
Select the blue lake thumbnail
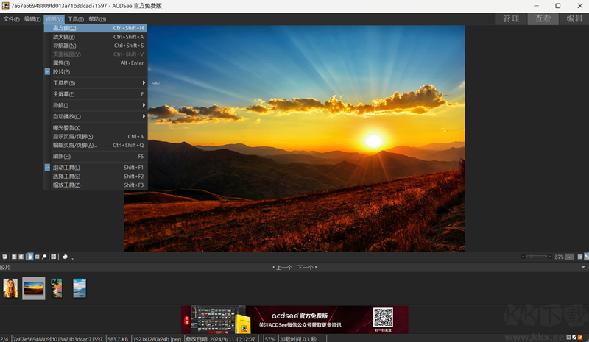(80, 288)
